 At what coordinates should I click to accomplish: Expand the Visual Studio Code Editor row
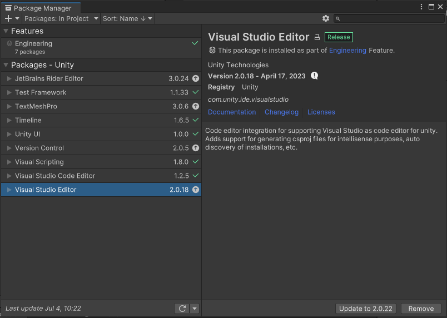coord(9,176)
